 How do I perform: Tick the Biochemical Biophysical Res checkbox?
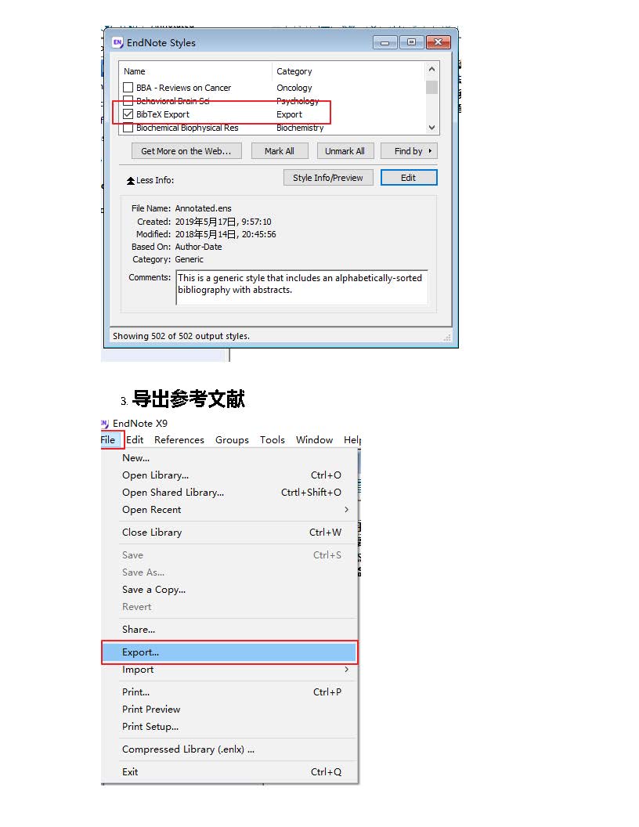click(x=128, y=128)
